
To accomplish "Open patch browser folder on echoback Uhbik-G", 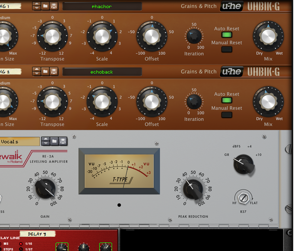I will pyautogui.click(x=45, y=71).
